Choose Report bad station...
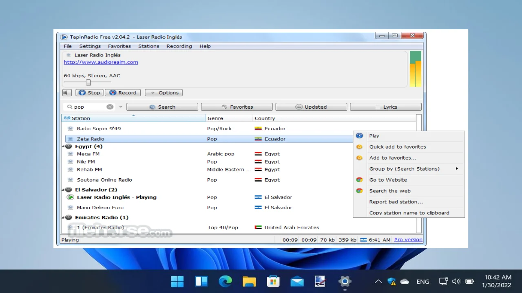Image resolution: width=522 pixels, height=293 pixels. click(409, 202)
